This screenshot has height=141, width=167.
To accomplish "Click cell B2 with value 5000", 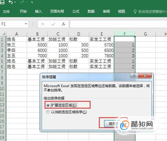I will pyautogui.click(x=37, y=45).
